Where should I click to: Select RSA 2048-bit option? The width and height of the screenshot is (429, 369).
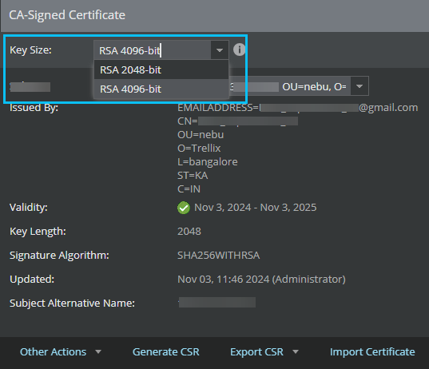[161, 69]
